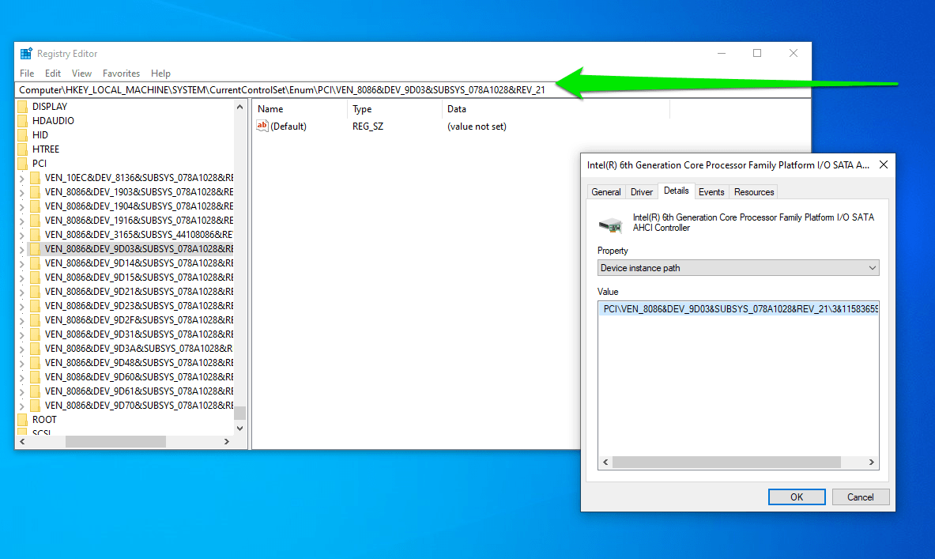Switch to the General tab
The height and width of the screenshot is (559, 935).
click(x=606, y=192)
